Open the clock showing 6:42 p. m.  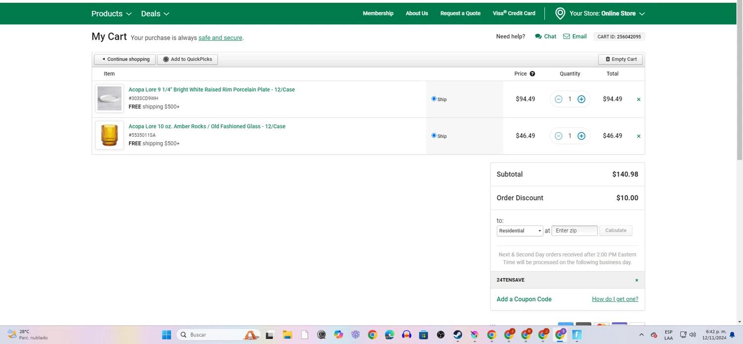714,335
